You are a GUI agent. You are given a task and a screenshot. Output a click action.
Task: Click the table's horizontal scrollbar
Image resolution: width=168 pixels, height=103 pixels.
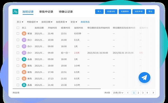pos(57,89)
